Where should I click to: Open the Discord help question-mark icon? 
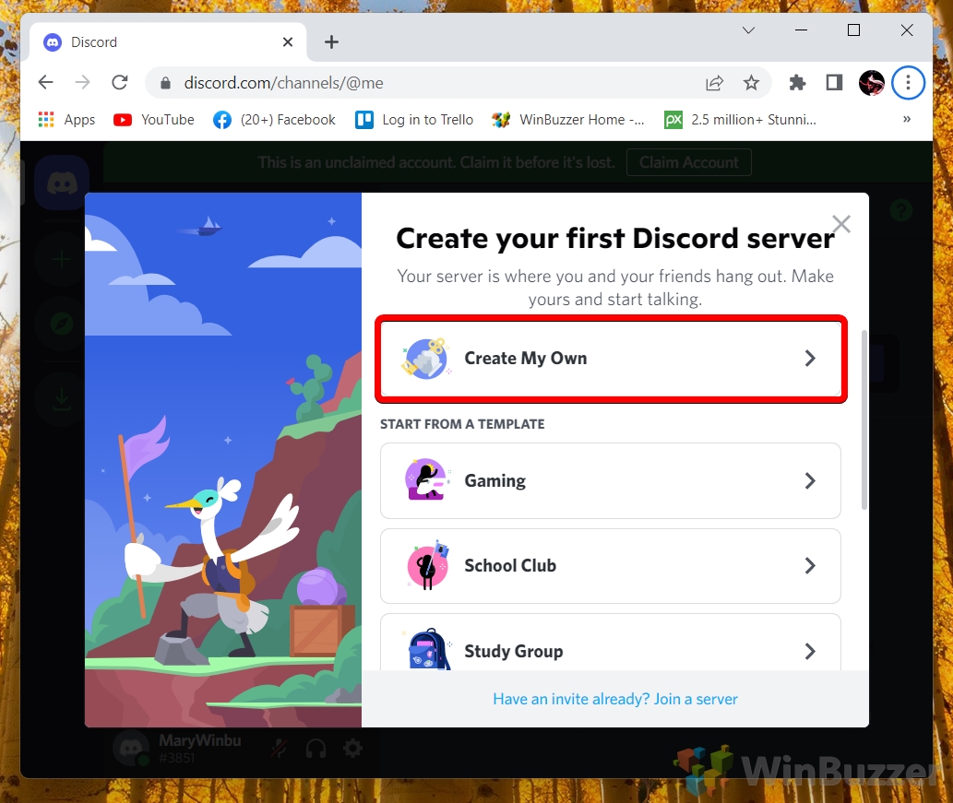click(x=900, y=210)
